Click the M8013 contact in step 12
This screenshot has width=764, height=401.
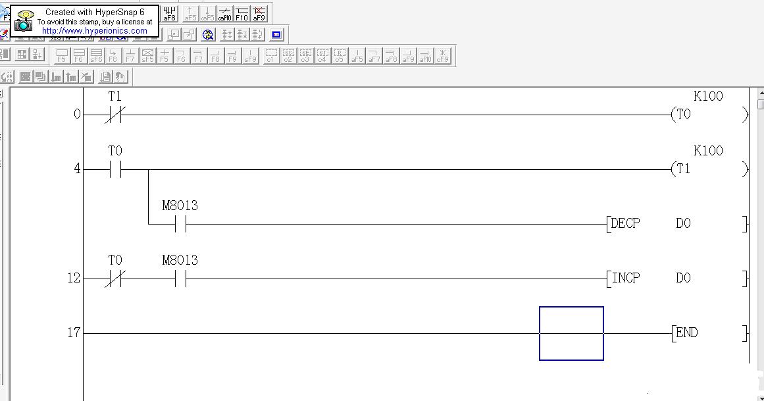click(180, 279)
